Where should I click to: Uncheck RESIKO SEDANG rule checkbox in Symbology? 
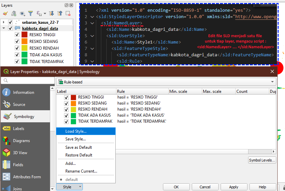[x=66, y=104]
